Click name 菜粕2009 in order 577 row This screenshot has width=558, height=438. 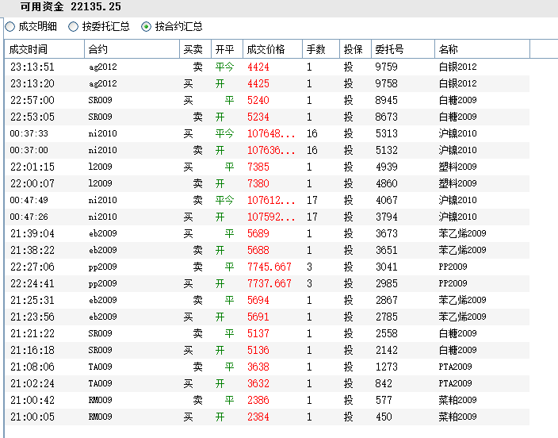click(x=457, y=400)
